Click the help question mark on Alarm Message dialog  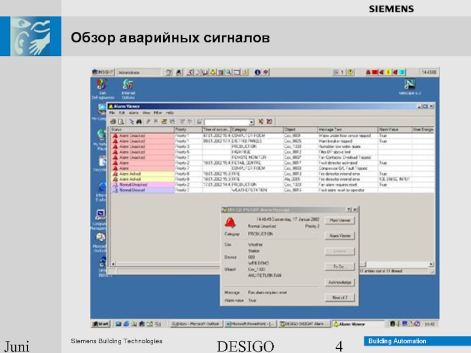tap(349, 209)
